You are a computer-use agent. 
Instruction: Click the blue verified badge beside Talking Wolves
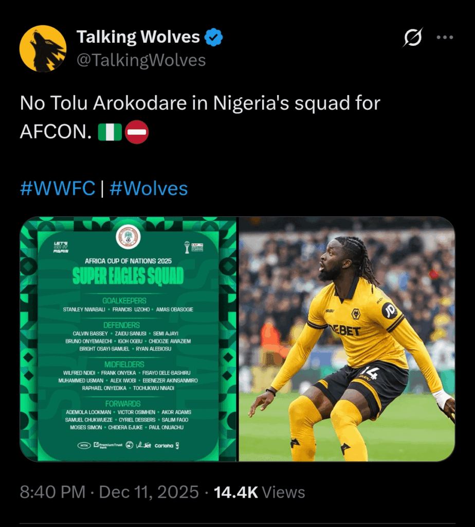coord(213,36)
